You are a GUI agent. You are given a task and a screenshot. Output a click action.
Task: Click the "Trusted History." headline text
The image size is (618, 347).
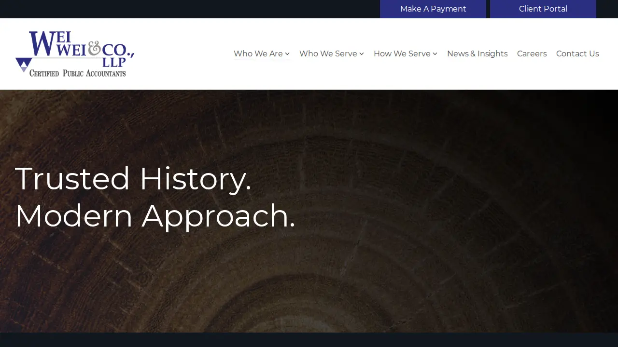133,179
